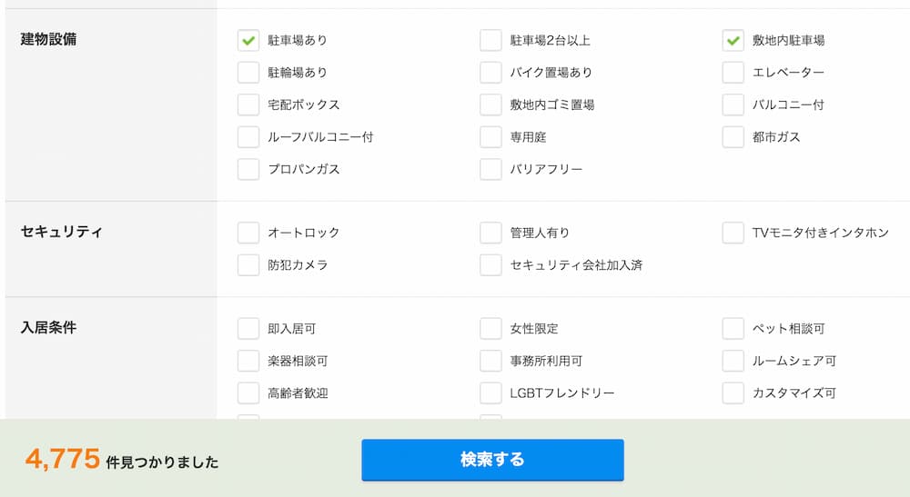Screen dimensions: 910x497
Task: Enable the 即入居可 condition
Action: tap(248, 329)
